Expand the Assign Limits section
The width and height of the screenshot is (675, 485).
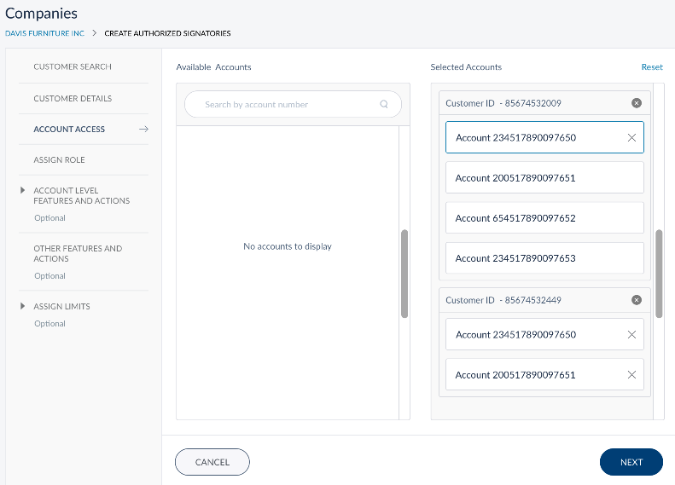tap(23, 307)
